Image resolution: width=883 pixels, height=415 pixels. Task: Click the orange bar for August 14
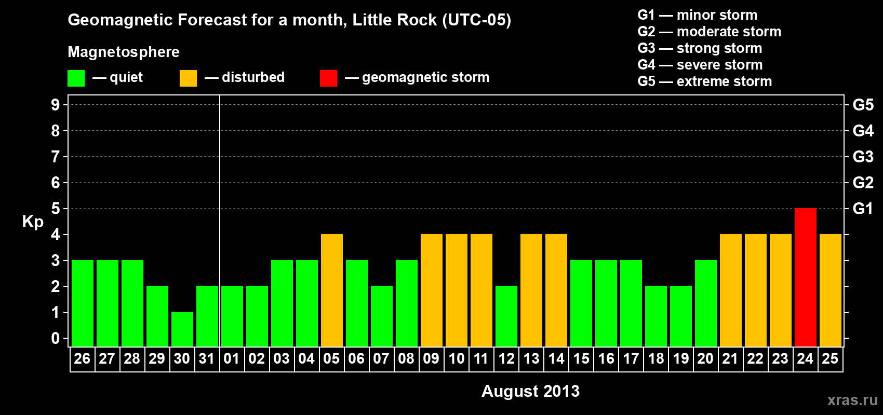click(556, 290)
